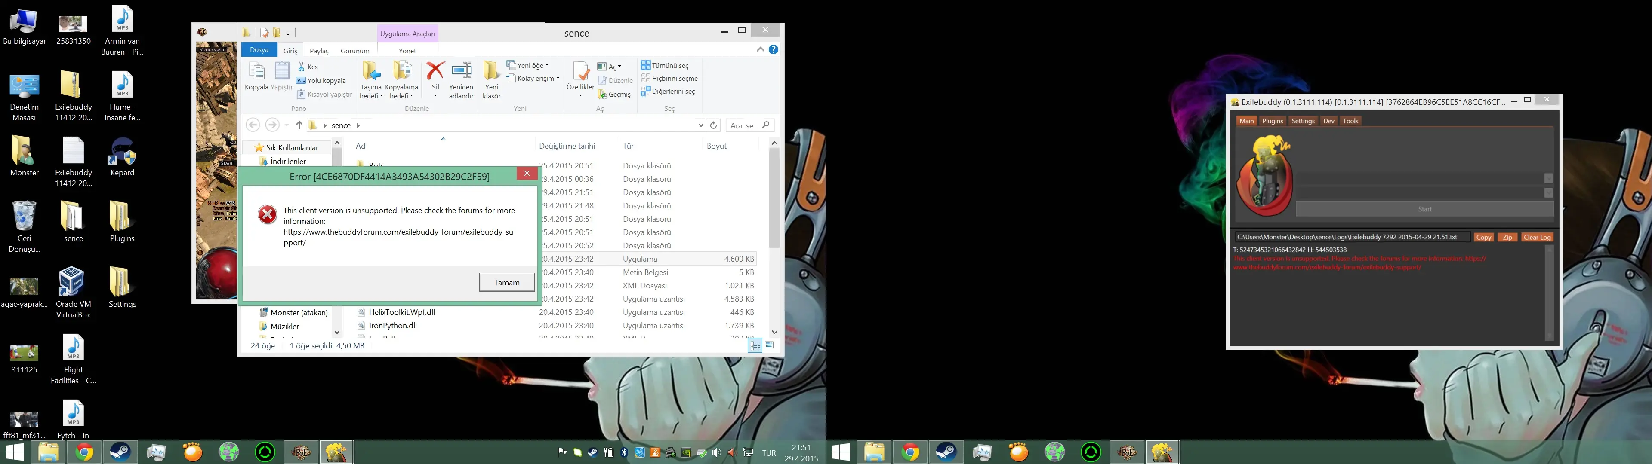Screen dimensions: 1652x464
Task: Expand the address bar history dropdown
Action: tap(700, 125)
